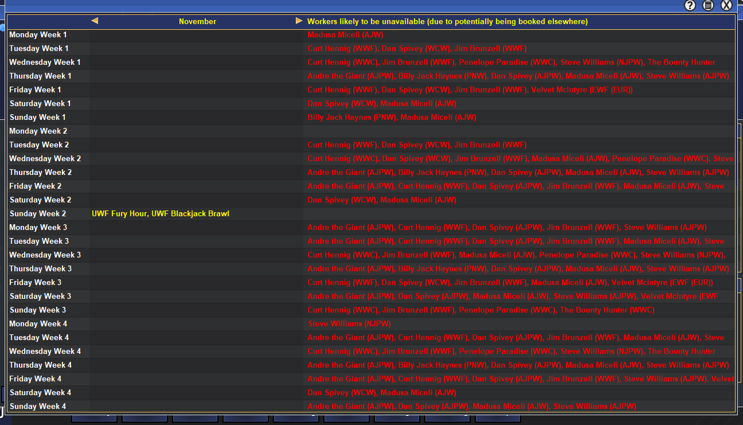743x425 pixels.
Task: Click the 'Workers likely to be unavailable' column header
Action: click(x=447, y=22)
